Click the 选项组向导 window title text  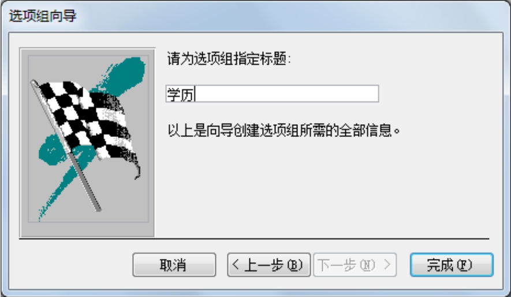click(43, 16)
